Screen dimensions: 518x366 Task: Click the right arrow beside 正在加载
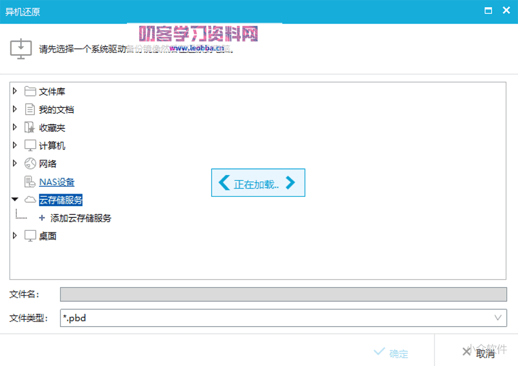(291, 182)
